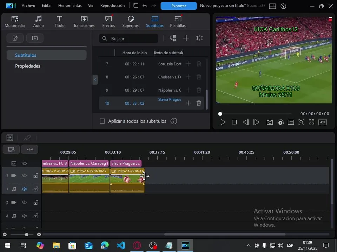Delete subtitle row 7 Borussia Dort

(x=199, y=64)
